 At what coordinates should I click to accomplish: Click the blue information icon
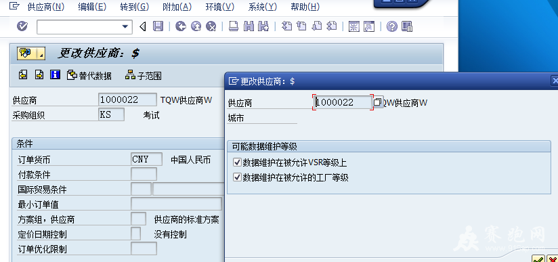click(x=55, y=74)
